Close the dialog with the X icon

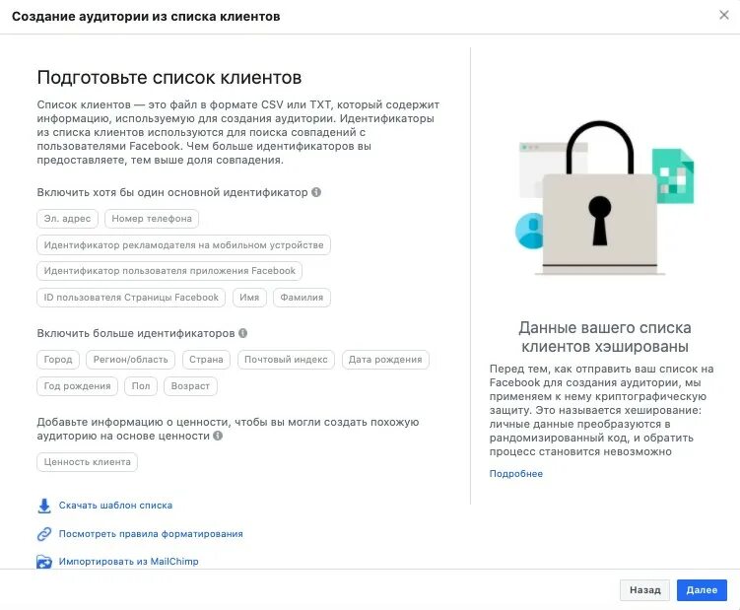(x=724, y=15)
